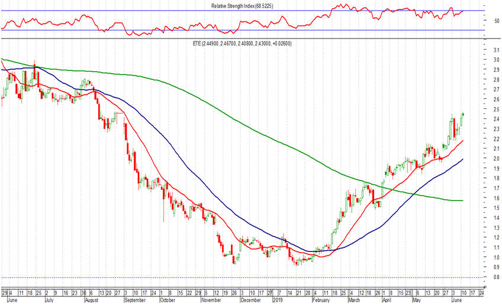502x304 pixels.
Task: Click the RSI 50 level label
Action: 497,21
